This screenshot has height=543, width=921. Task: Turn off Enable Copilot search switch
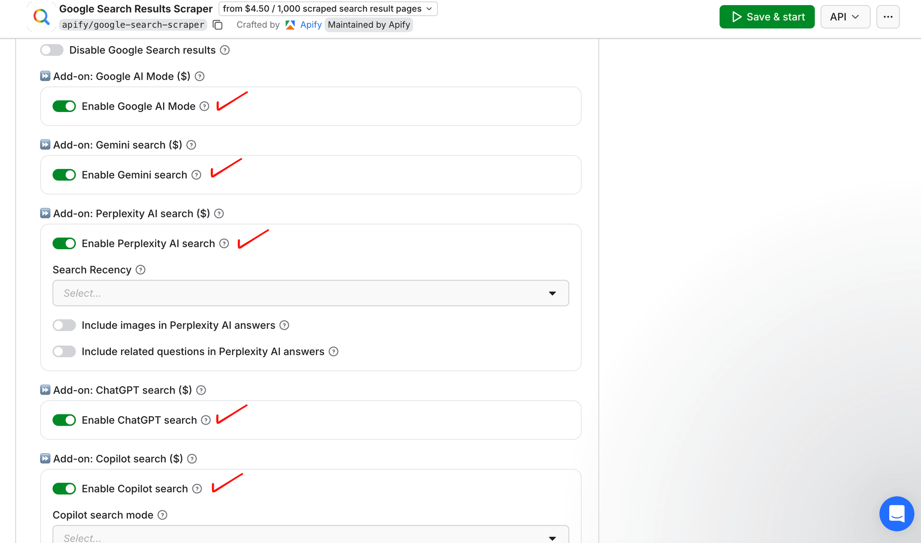[x=64, y=489]
